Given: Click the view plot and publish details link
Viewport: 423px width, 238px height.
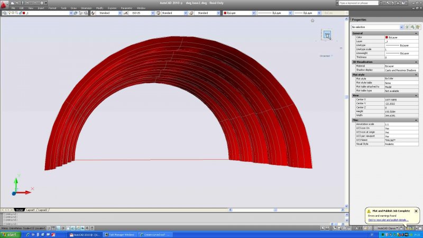Looking at the screenshot, I should click(388, 219).
